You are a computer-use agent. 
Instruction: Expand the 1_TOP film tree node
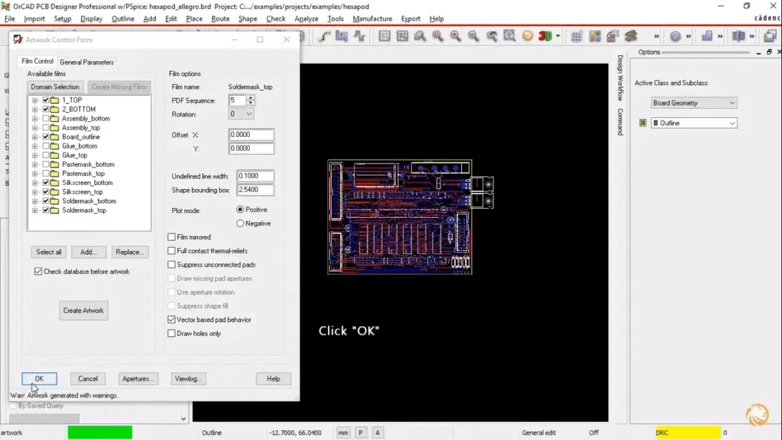pyautogui.click(x=35, y=100)
